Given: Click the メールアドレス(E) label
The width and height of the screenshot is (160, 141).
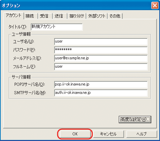Looking at the screenshot, I should 27,58.
